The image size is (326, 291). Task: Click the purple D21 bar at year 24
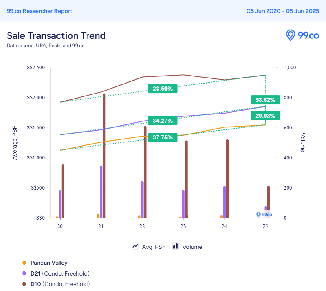(224, 202)
